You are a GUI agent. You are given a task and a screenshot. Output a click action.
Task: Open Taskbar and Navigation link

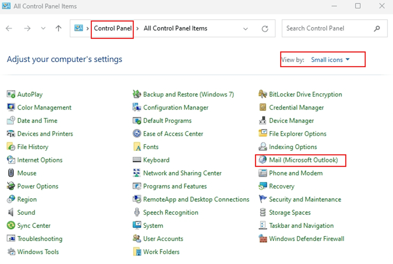click(x=301, y=226)
